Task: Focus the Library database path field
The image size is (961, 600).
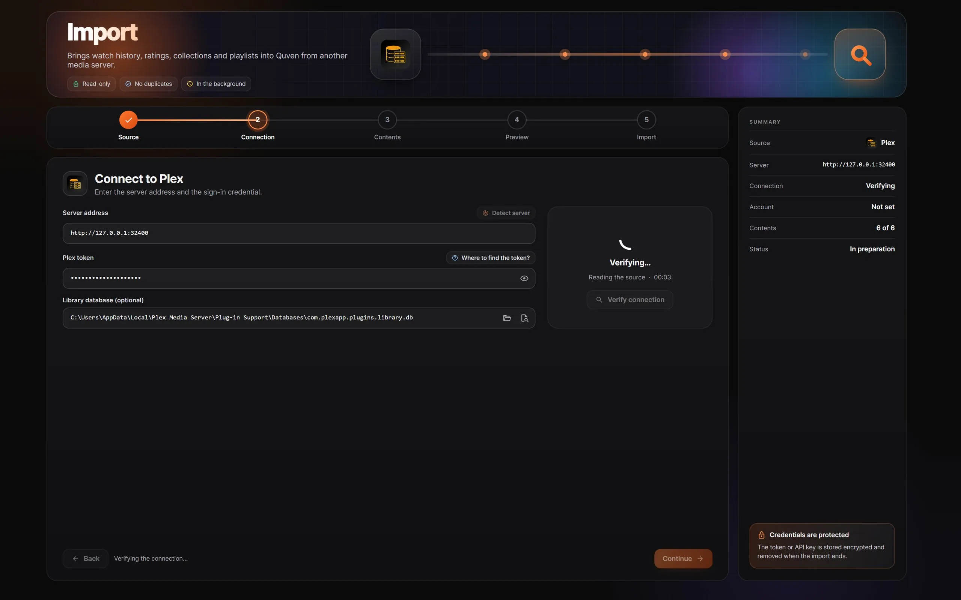Action: [299, 318]
